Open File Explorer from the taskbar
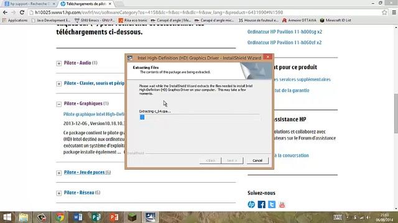This screenshot has width=398, height=223. (24, 217)
